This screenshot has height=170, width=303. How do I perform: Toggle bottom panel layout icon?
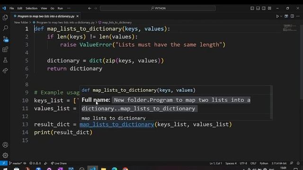(x=258, y=8)
